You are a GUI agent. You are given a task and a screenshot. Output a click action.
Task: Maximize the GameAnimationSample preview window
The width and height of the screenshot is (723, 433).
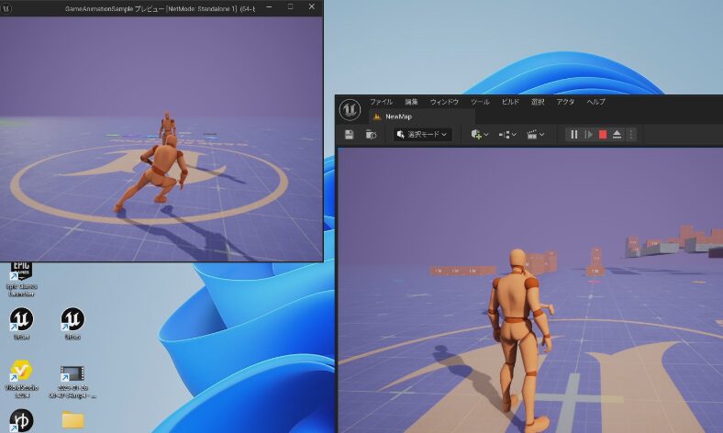(290, 7)
